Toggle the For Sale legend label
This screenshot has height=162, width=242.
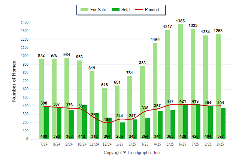point(98,10)
